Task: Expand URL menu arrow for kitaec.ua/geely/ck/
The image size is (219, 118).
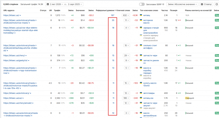Action: click(29, 61)
